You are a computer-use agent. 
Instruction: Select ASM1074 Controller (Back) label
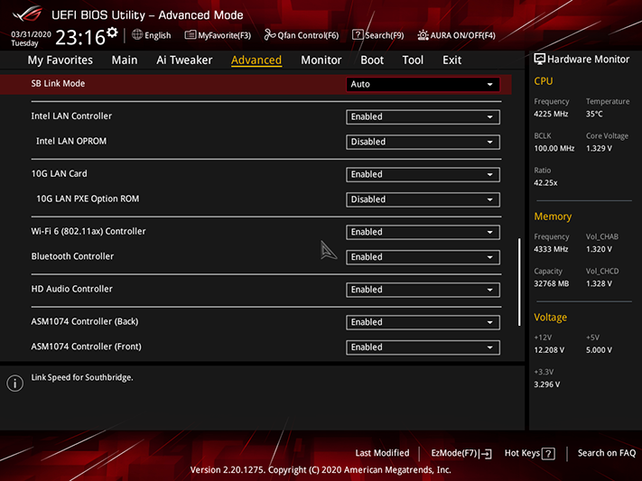point(85,322)
